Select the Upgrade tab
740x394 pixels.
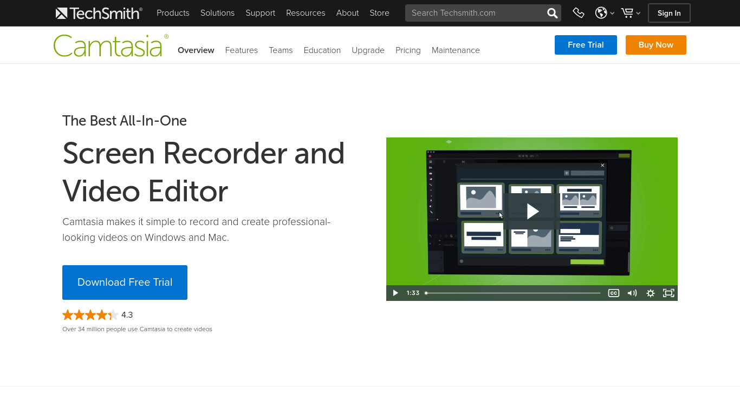368,50
